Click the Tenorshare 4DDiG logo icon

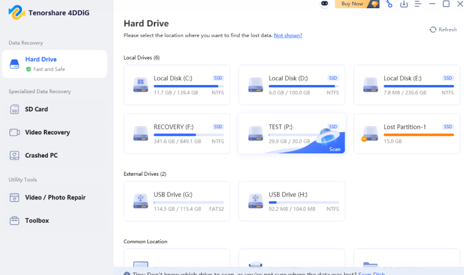pos(17,12)
